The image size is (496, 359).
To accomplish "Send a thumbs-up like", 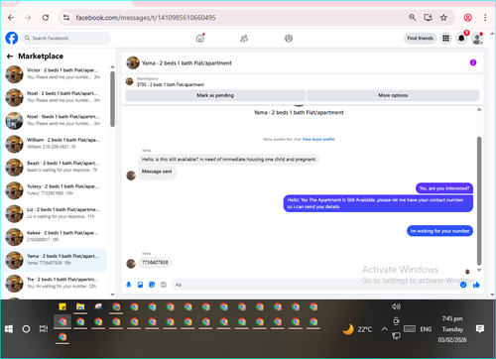I will pos(476,285).
